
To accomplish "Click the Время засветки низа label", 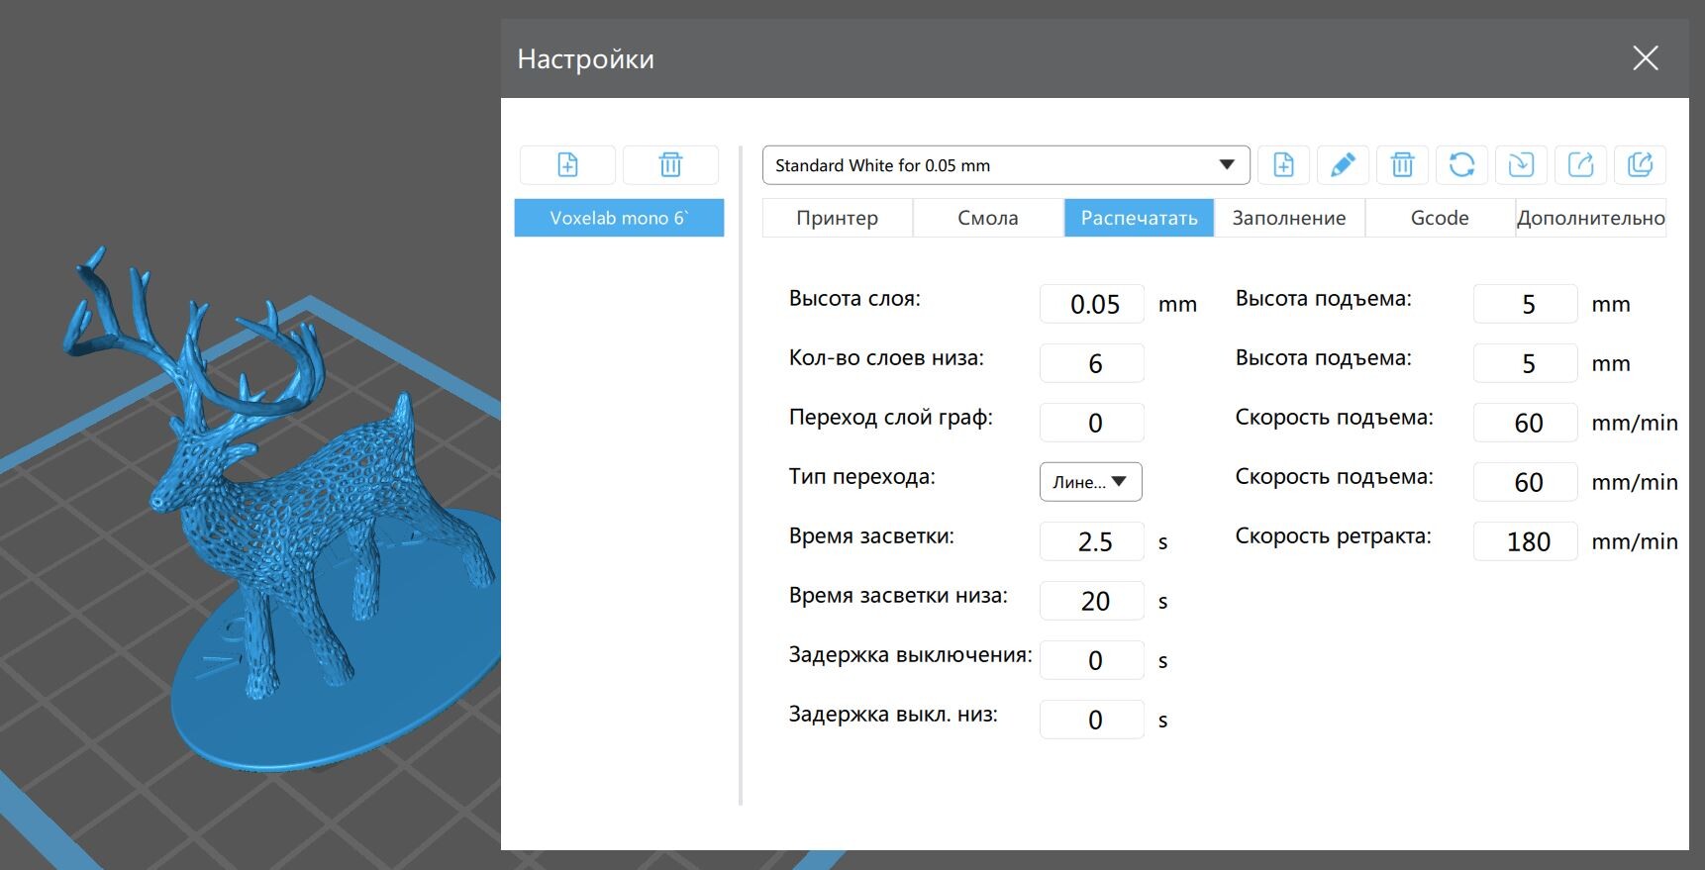I will pyautogui.click(x=898, y=596).
